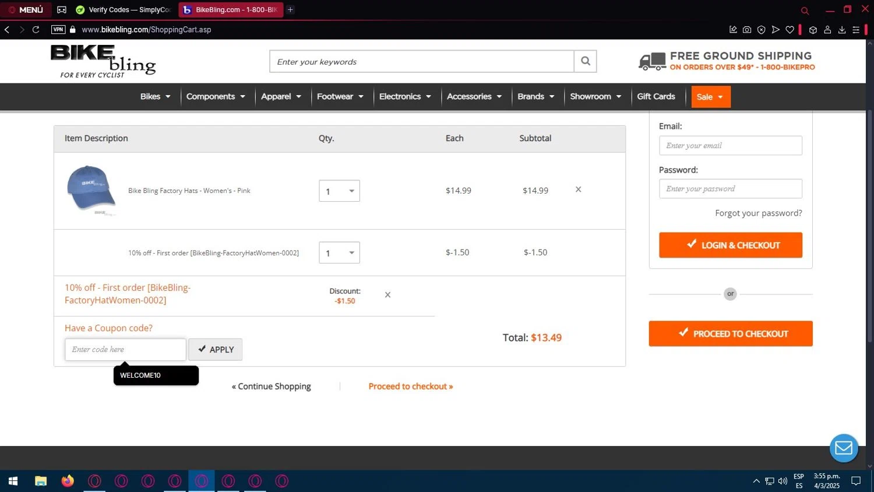874x492 pixels.
Task: Click the PROCEED TO CHECKOUT button
Action: click(731, 334)
